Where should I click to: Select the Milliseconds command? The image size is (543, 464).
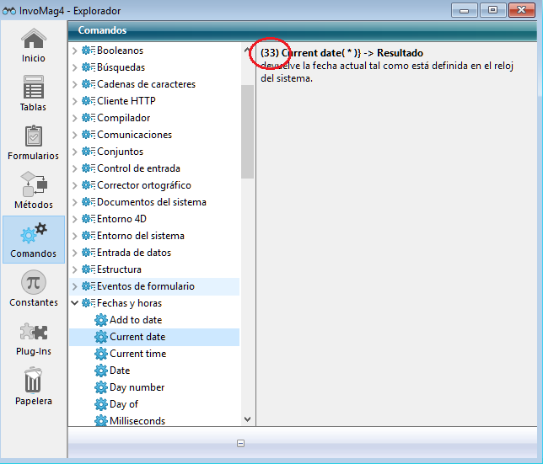[137, 421]
